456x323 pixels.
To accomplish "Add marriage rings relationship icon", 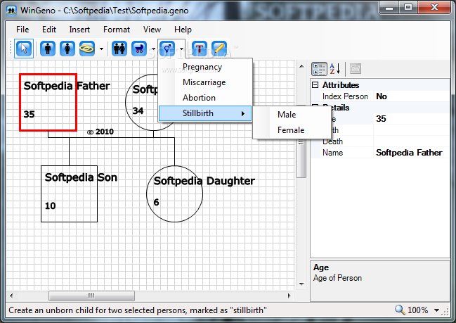I will click(x=87, y=49).
